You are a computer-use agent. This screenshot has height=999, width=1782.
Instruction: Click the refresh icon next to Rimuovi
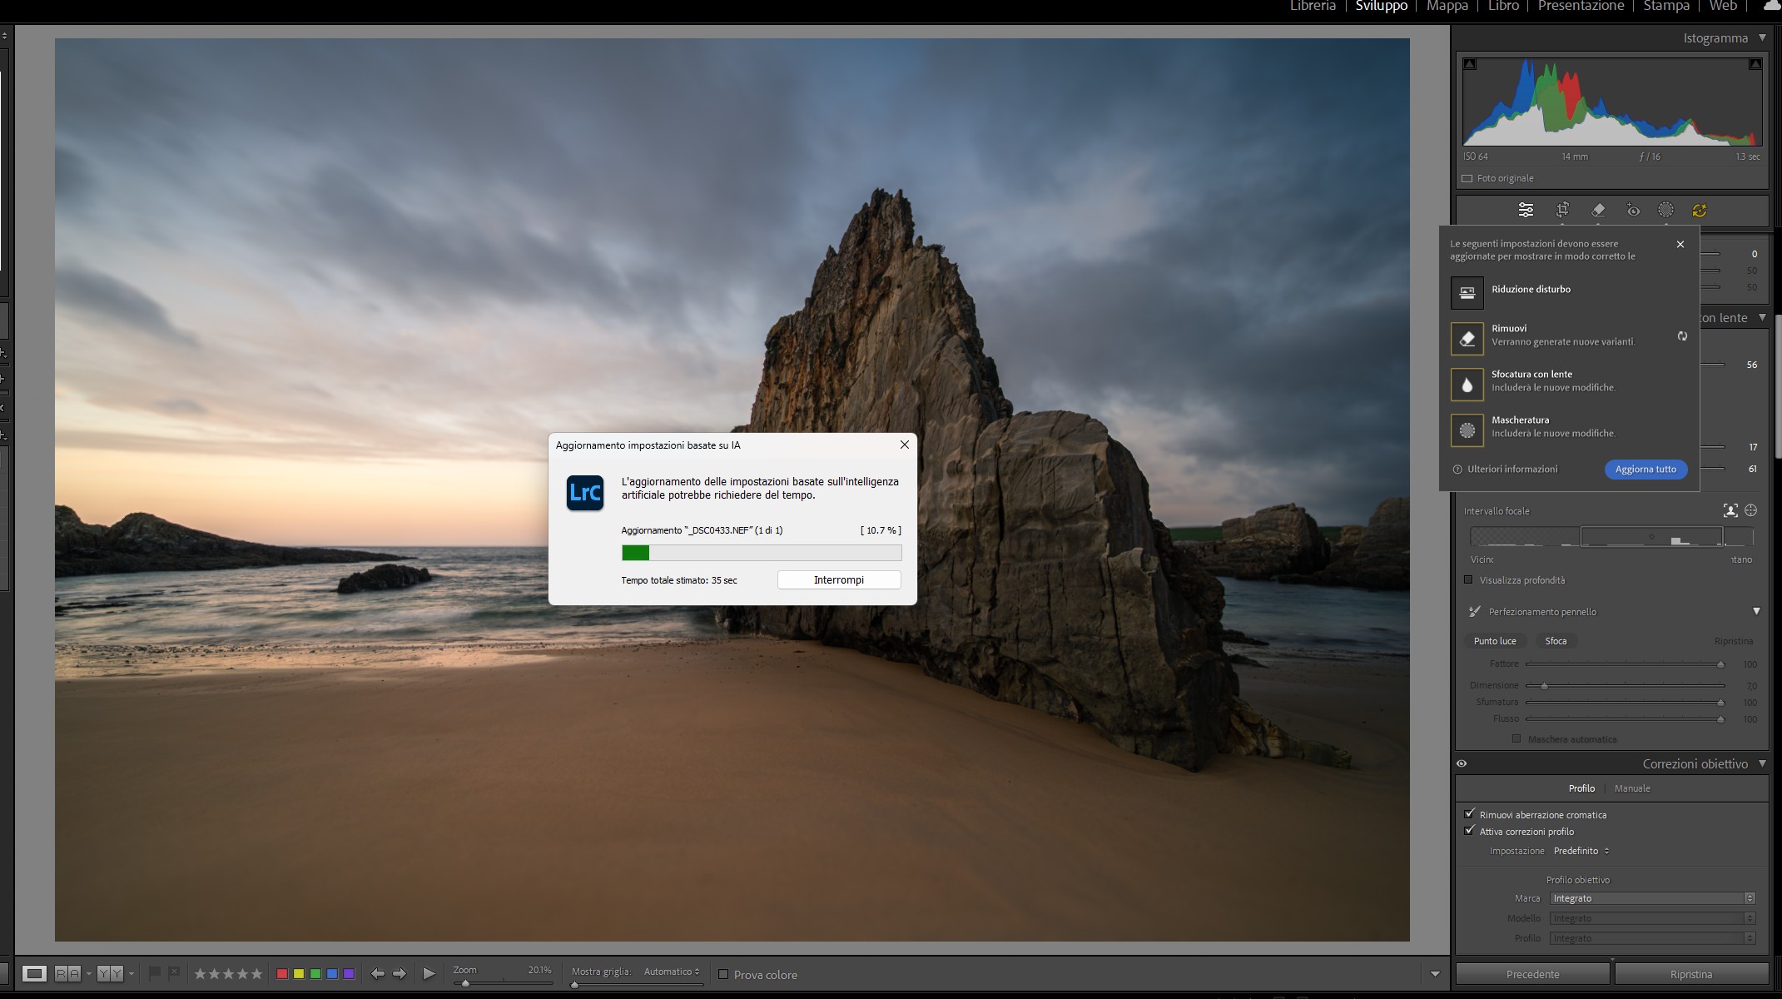point(1682,336)
